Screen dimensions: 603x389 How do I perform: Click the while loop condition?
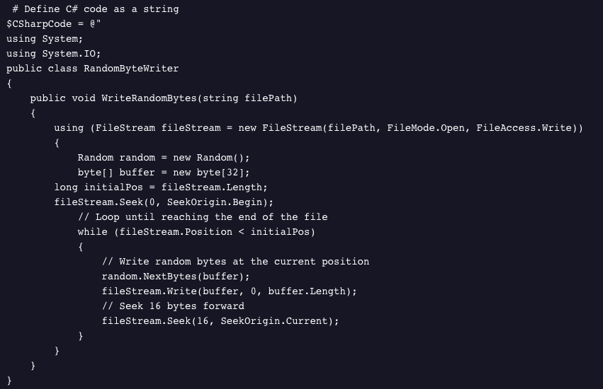coord(215,232)
